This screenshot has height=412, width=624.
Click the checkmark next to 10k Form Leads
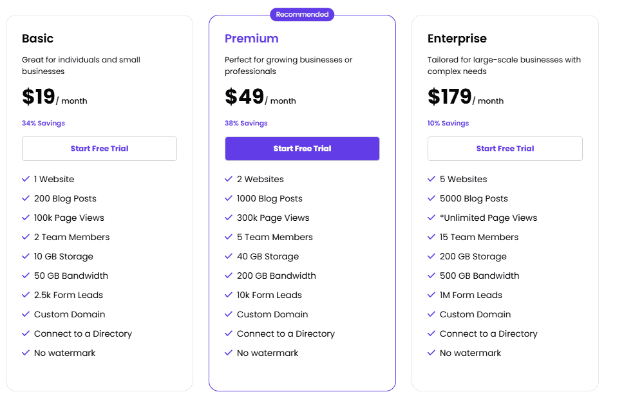coord(229,295)
